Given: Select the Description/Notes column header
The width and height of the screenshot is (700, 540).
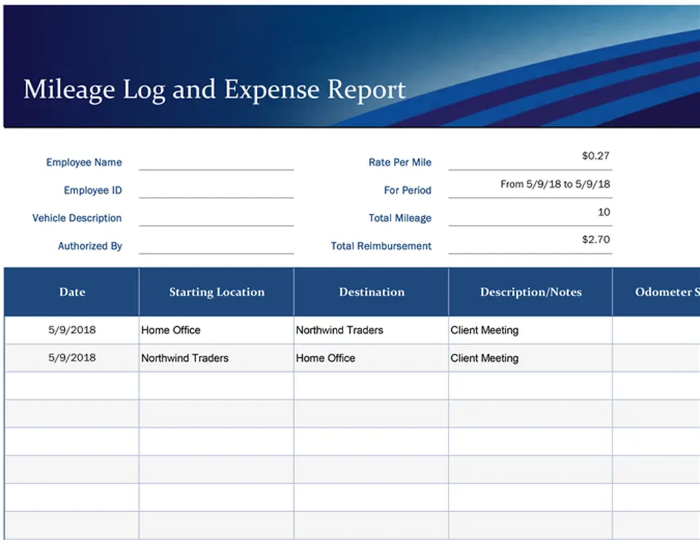Looking at the screenshot, I should pyautogui.click(x=531, y=292).
